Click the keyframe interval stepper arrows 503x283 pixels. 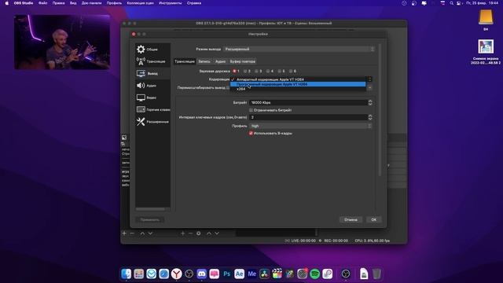coord(370,117)
